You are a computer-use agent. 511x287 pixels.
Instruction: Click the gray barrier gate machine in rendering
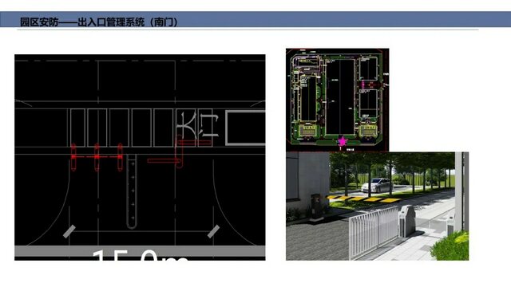(x=406, y=221)
